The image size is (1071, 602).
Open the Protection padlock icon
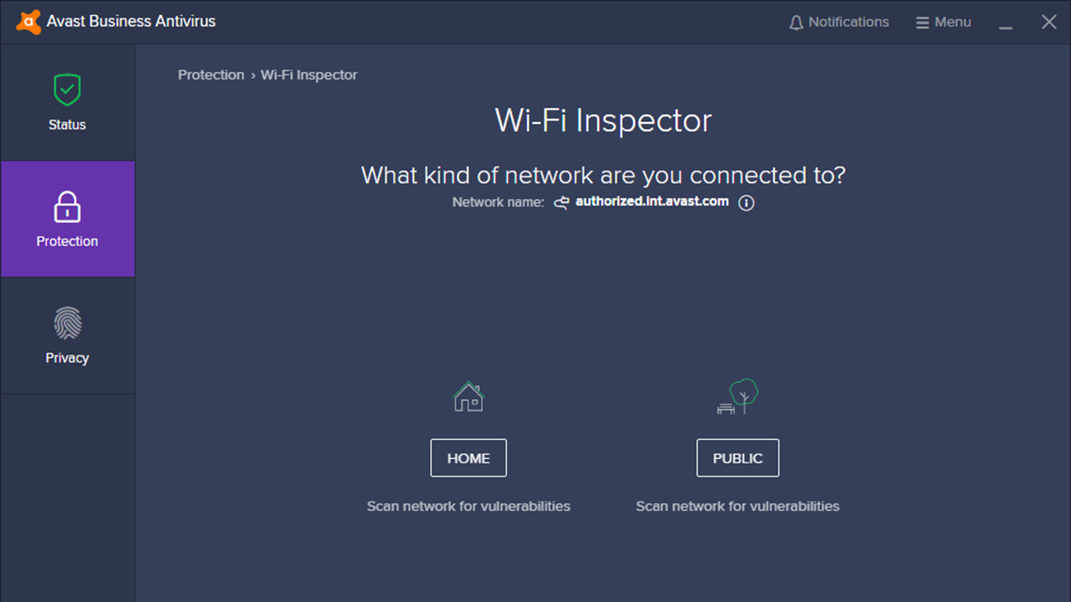pyautogui.click(x=67, y=206)
